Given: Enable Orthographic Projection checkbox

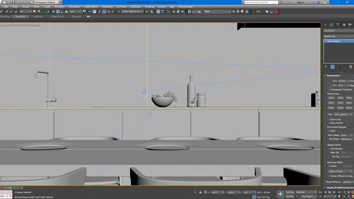Looking at the screenshot, I should [330, 90].
